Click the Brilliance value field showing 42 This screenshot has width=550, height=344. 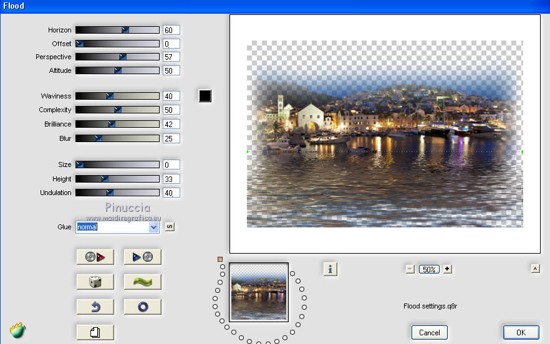click(x=171, y=124)
